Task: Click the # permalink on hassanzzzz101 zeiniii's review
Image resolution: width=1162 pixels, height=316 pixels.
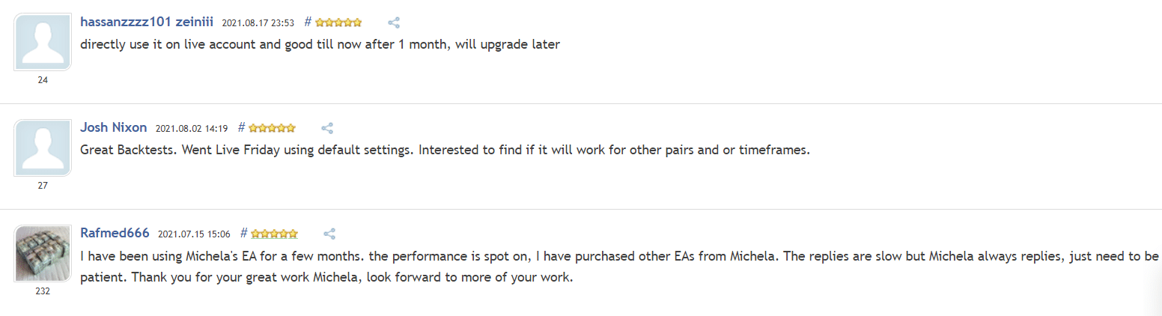Action: [x=308, y=22]
